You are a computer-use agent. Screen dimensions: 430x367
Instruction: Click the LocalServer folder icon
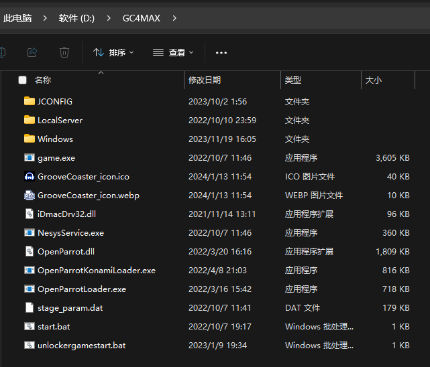pyautogui.click(x=30, y=120)
